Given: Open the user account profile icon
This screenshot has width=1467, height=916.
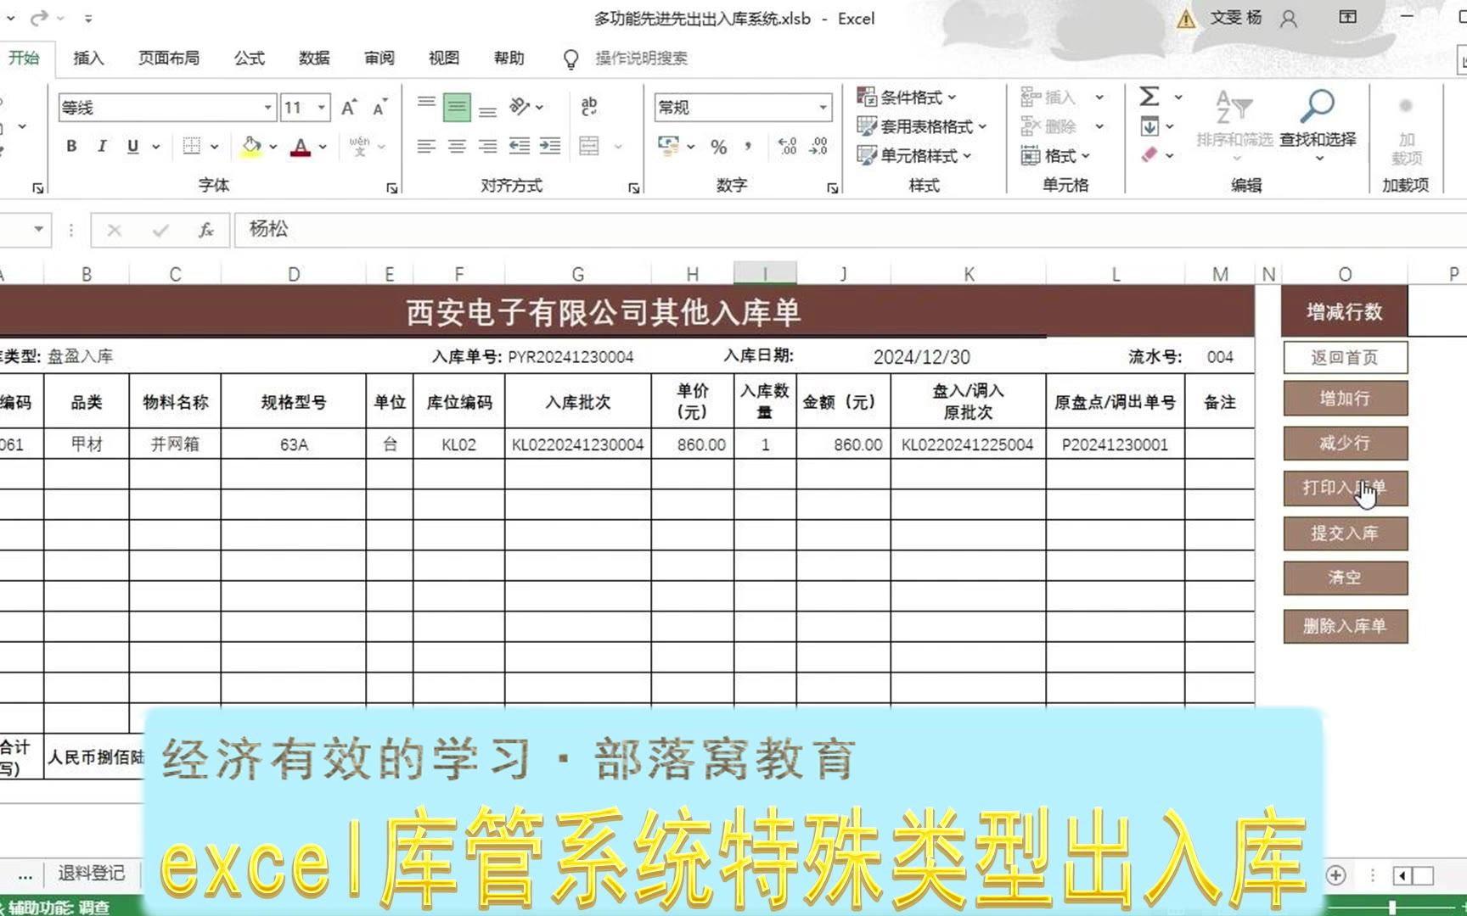Looking at the screenshot, I should coord(1289,19).
